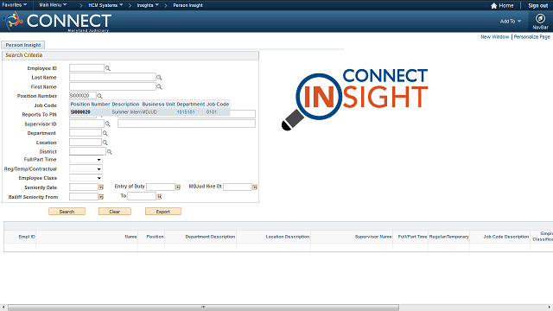Click the Bailiff Seniority From field
This screenshot has width=553, height=311.
84,196
